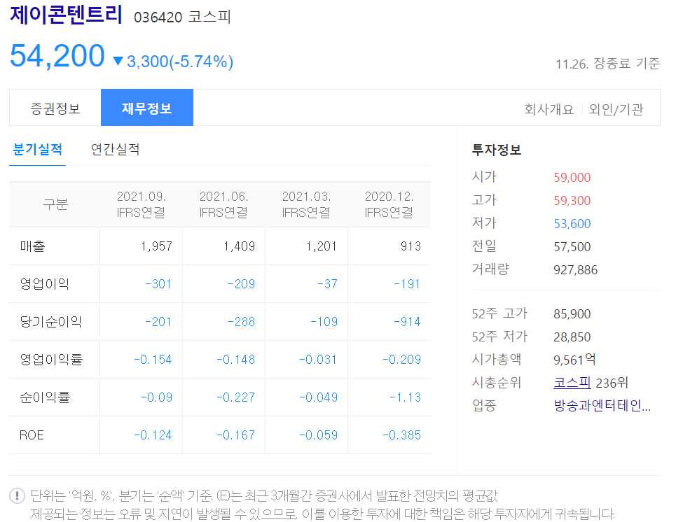
Task: Select the 2021.06. IFRS연결 column header
Action: pyautogui.click(x=223, y=204)
